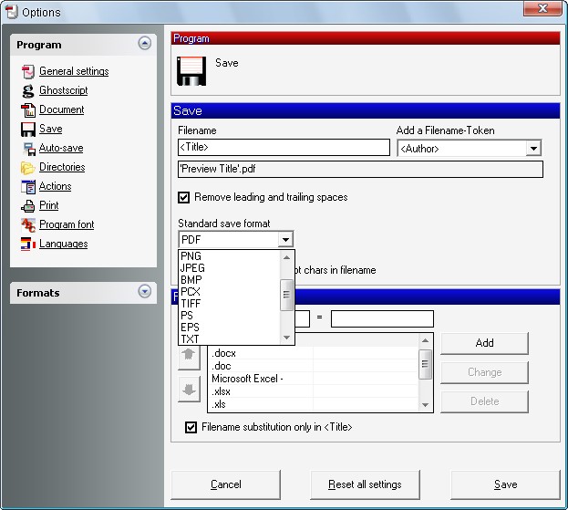Choose JPEG from save format list
568x510 pixels.
click(x=193, y=268)
